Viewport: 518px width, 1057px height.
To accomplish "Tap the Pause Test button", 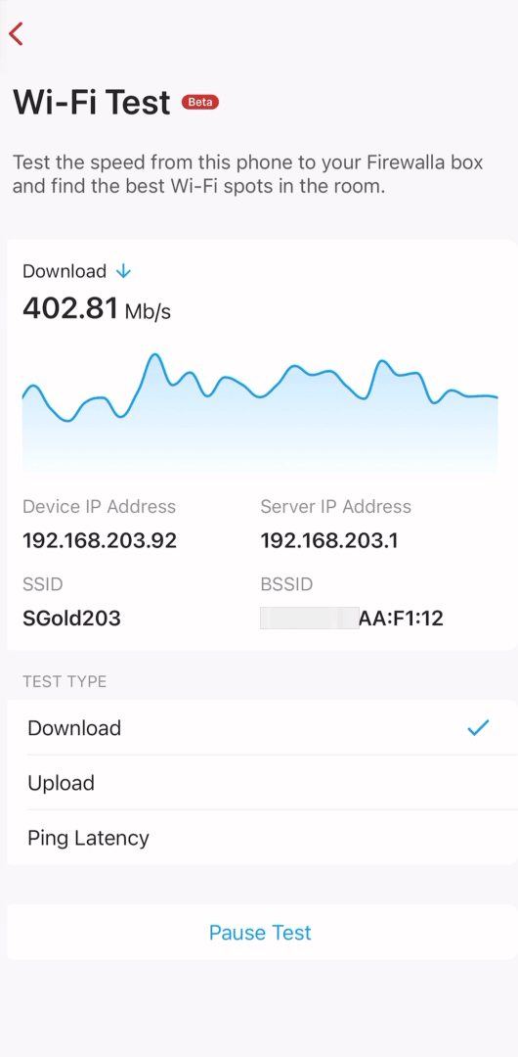I will (261, 933).
